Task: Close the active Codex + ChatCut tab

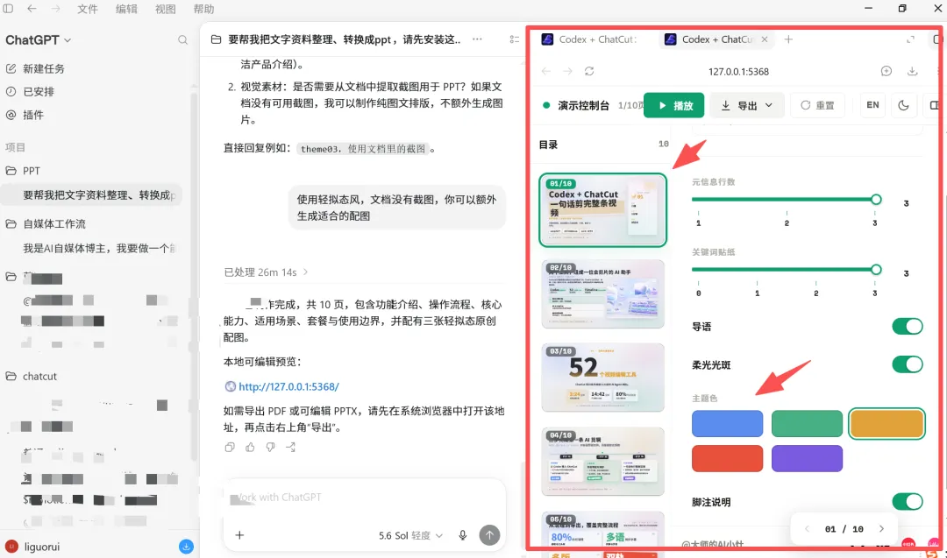Action: click(x=765, y=39)
